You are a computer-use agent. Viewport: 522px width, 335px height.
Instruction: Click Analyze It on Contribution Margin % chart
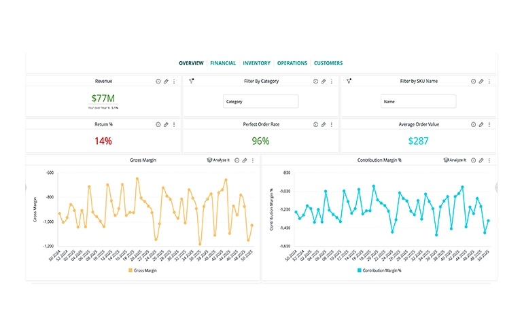point(455,160)
